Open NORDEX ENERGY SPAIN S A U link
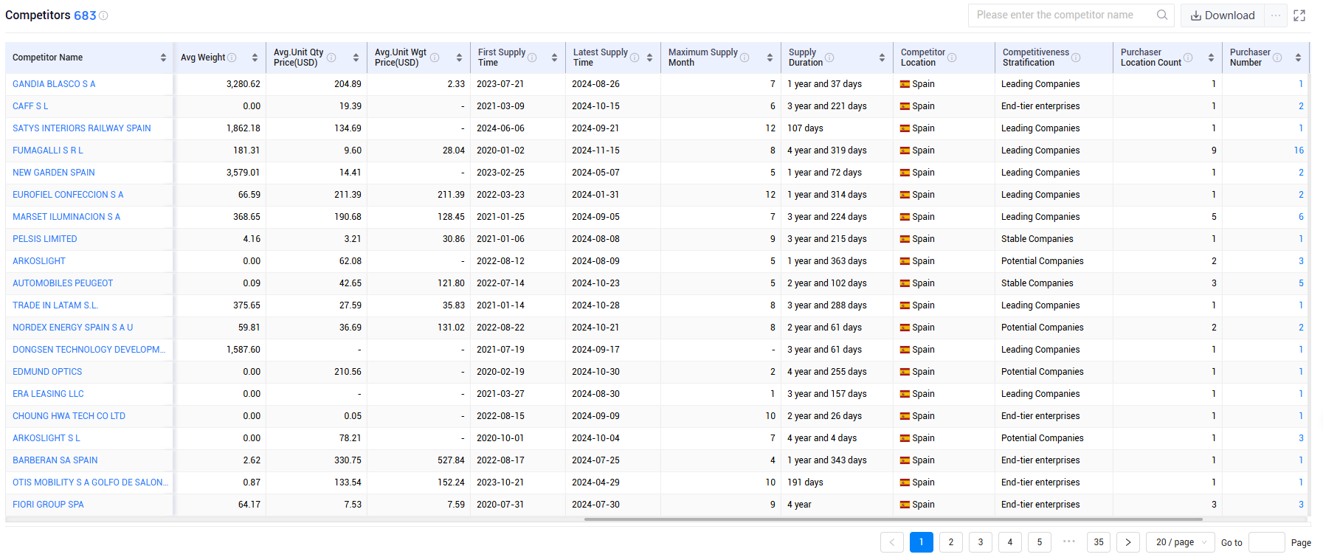 point(73,328)
